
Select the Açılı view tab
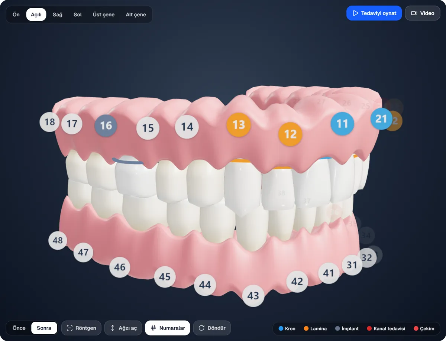(36, 14)
